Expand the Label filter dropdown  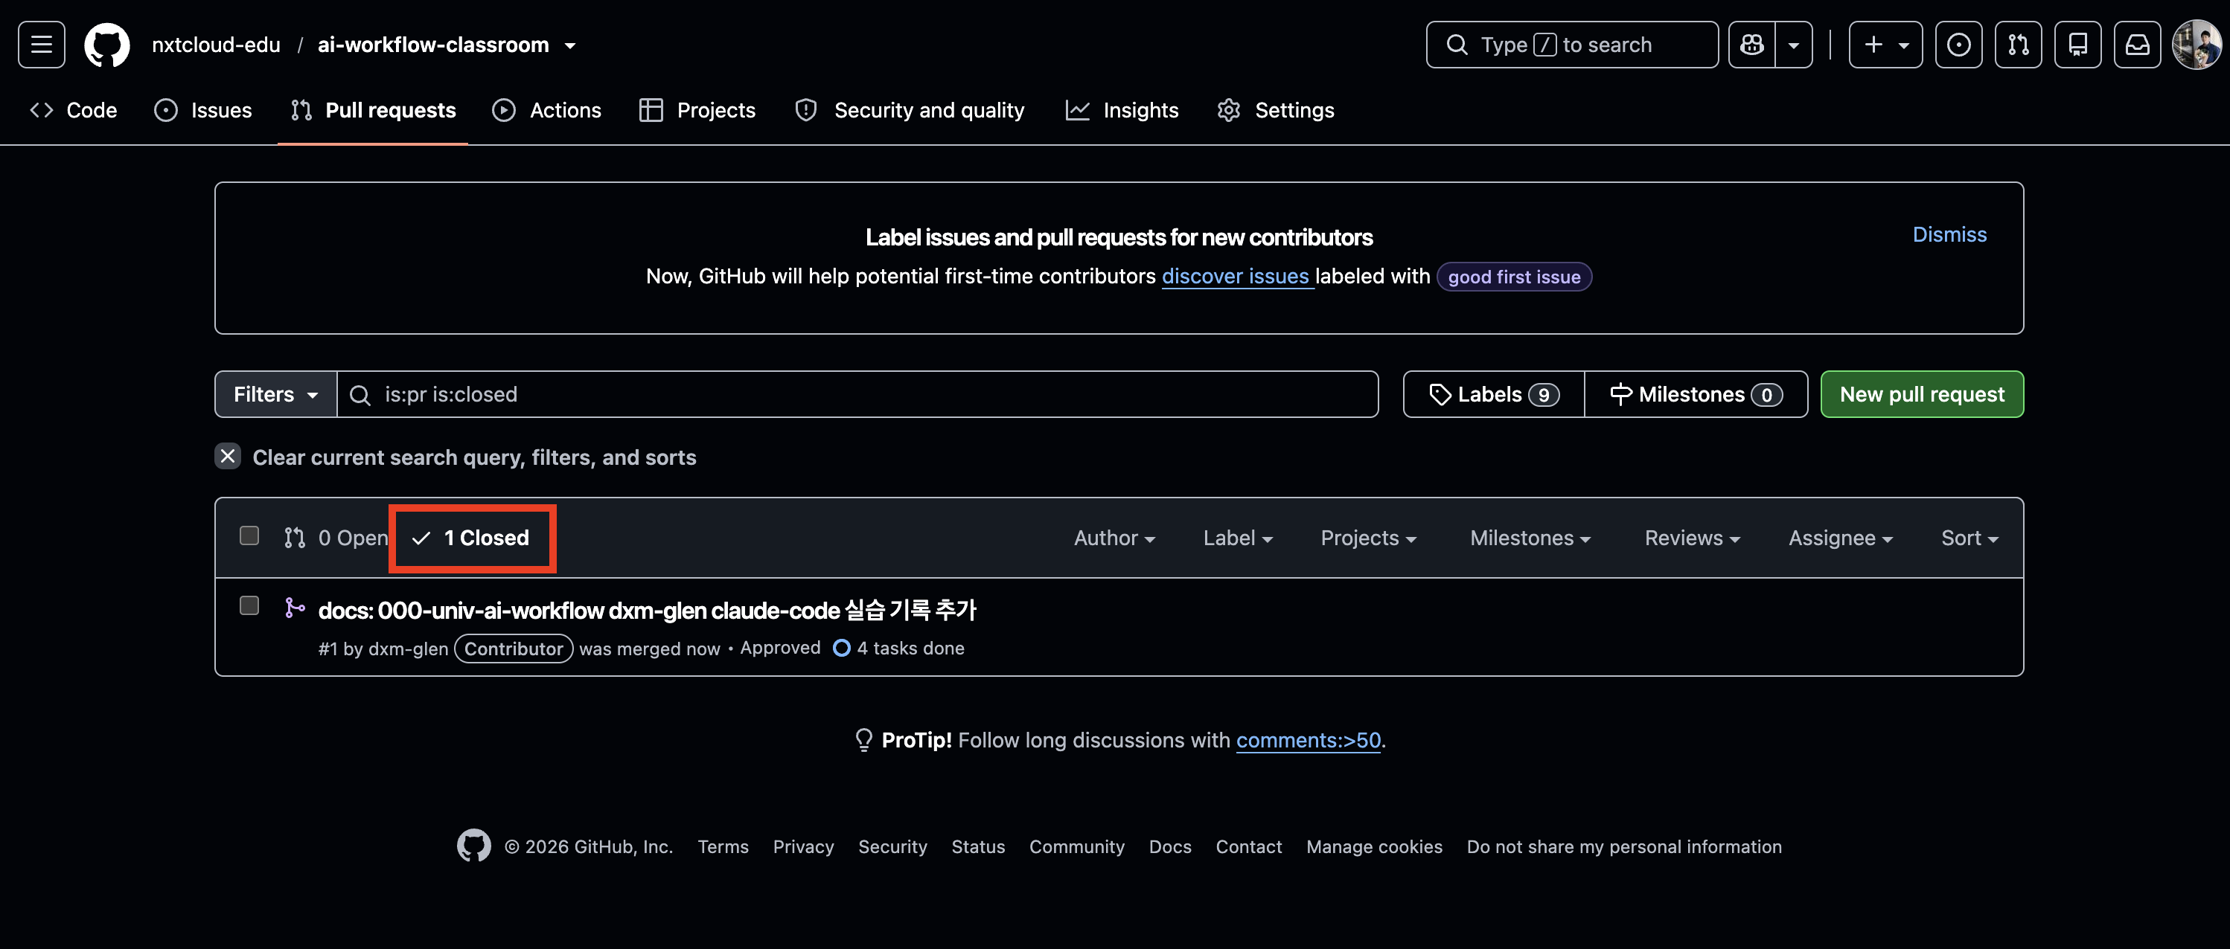pyautogui.click(x=1237, y=538)
